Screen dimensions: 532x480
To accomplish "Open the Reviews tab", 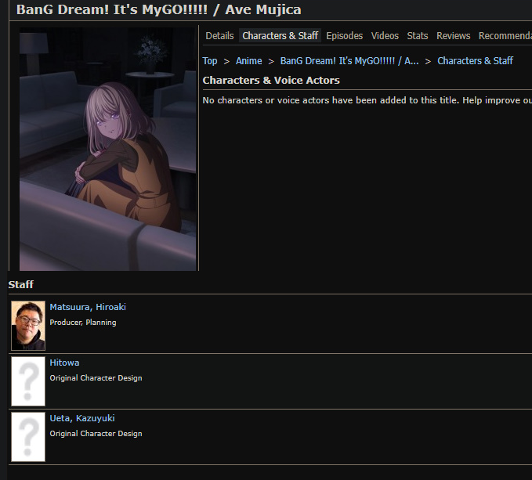I will [454, 35].
